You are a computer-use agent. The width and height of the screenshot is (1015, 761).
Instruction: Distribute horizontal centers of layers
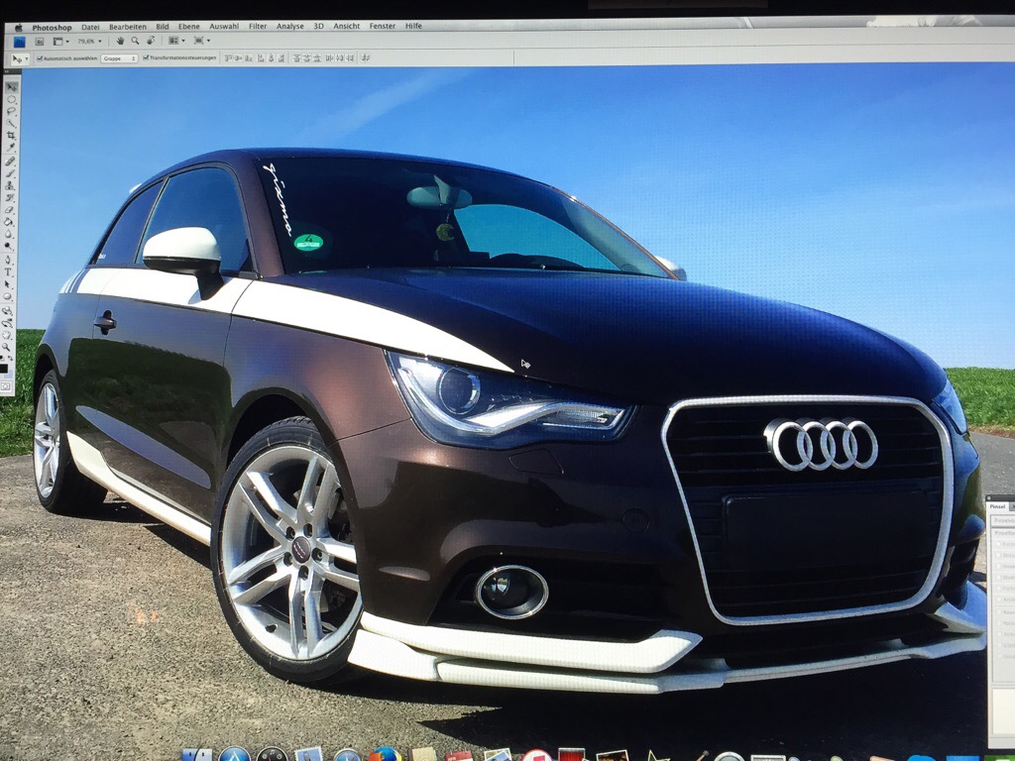pyautogui.click(x=339, y=58)
